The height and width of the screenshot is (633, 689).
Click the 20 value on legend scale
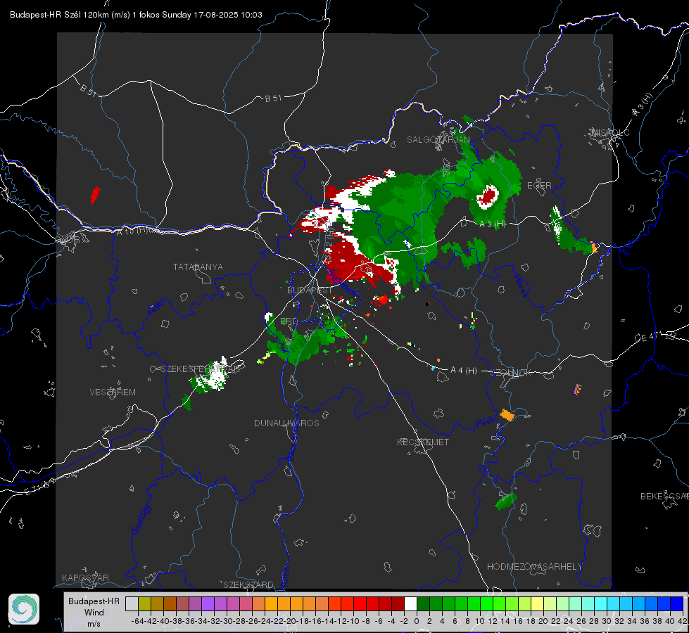click(x=543, y=621)
